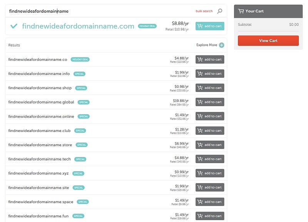Click SPECIAL badge on .club row

click(80, 130)
